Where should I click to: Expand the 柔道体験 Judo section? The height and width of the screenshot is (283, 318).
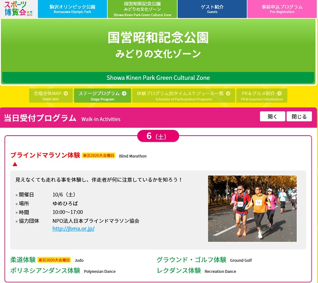tap(23, 260)
